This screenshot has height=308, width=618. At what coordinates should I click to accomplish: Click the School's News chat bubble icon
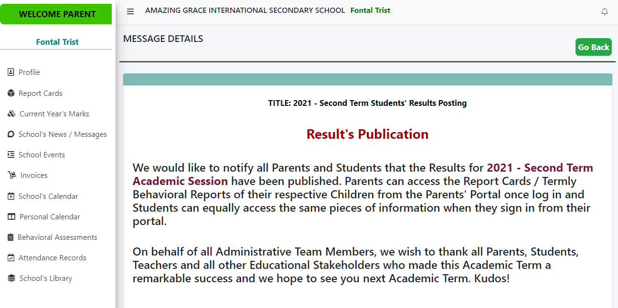tap(11, 134)
